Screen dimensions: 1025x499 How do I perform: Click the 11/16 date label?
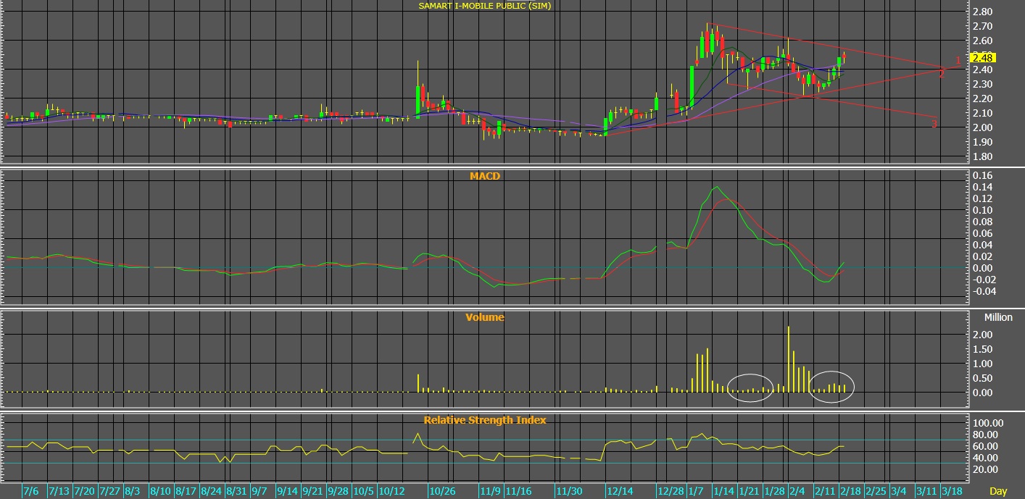(518, 492)
